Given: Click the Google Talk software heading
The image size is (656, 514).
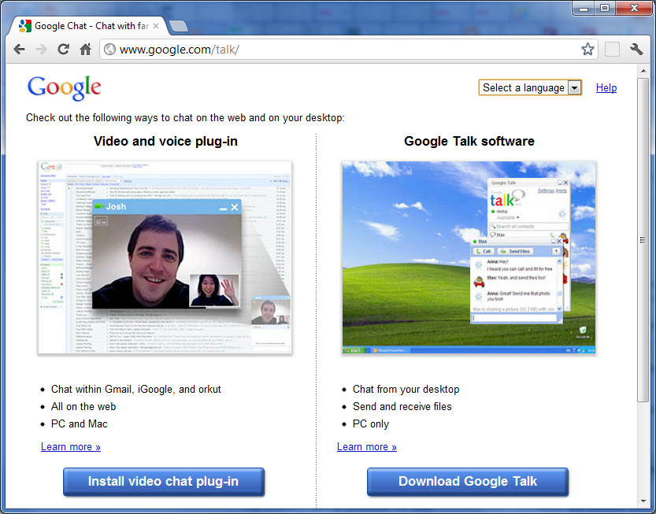Looking at the screenshot, I should tap(469, 142).
